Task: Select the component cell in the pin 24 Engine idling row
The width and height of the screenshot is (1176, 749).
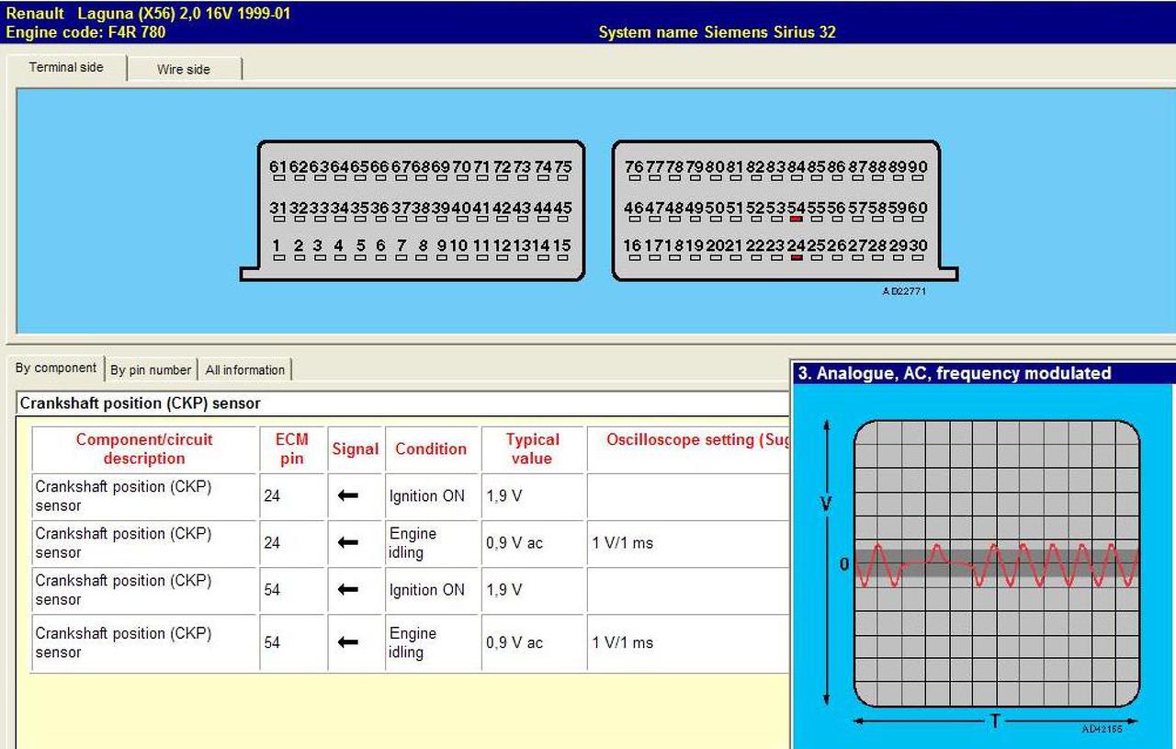Action: 144,543
